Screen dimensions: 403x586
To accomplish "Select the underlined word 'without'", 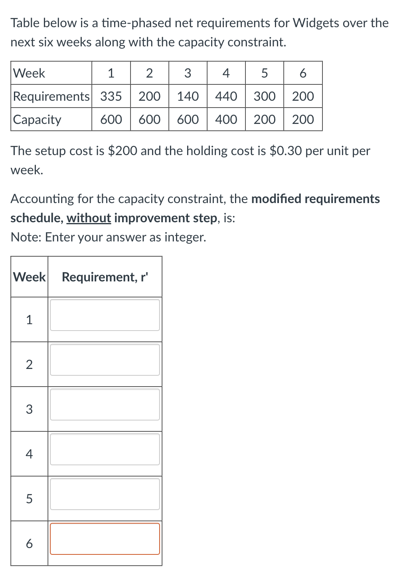I will 89,218.
